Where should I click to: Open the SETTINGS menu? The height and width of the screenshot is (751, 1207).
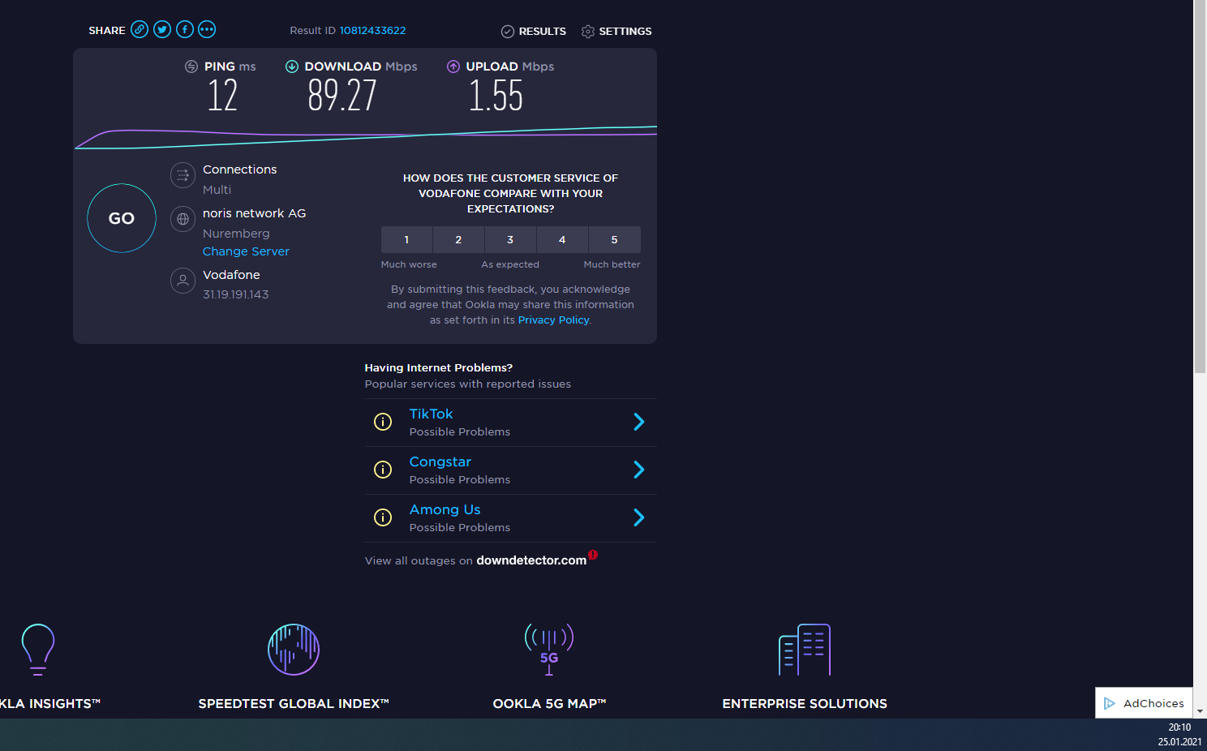tap(616, 32)
